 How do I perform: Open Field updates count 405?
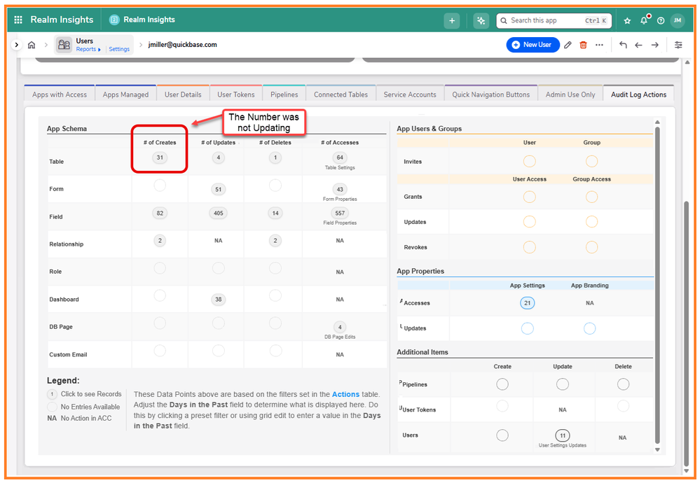(x=219, y=213)
